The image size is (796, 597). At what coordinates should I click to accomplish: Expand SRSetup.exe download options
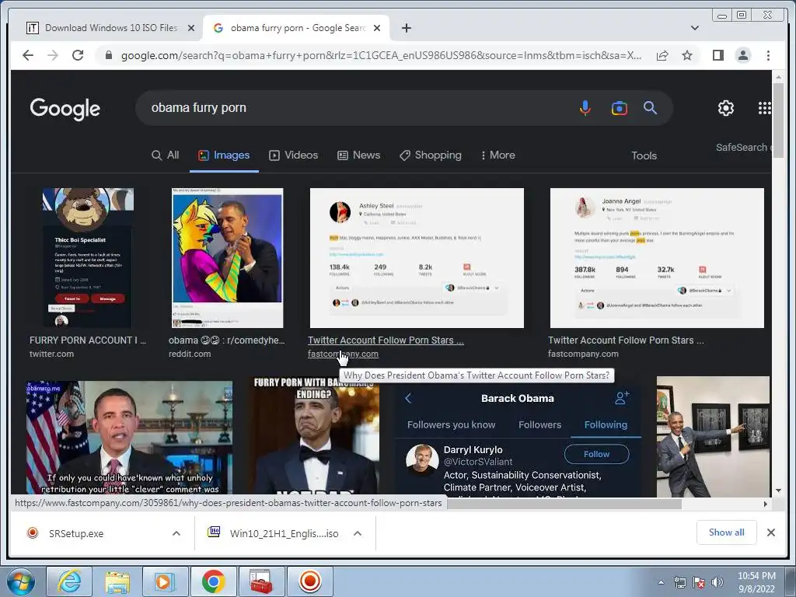(x=176, y=533)
